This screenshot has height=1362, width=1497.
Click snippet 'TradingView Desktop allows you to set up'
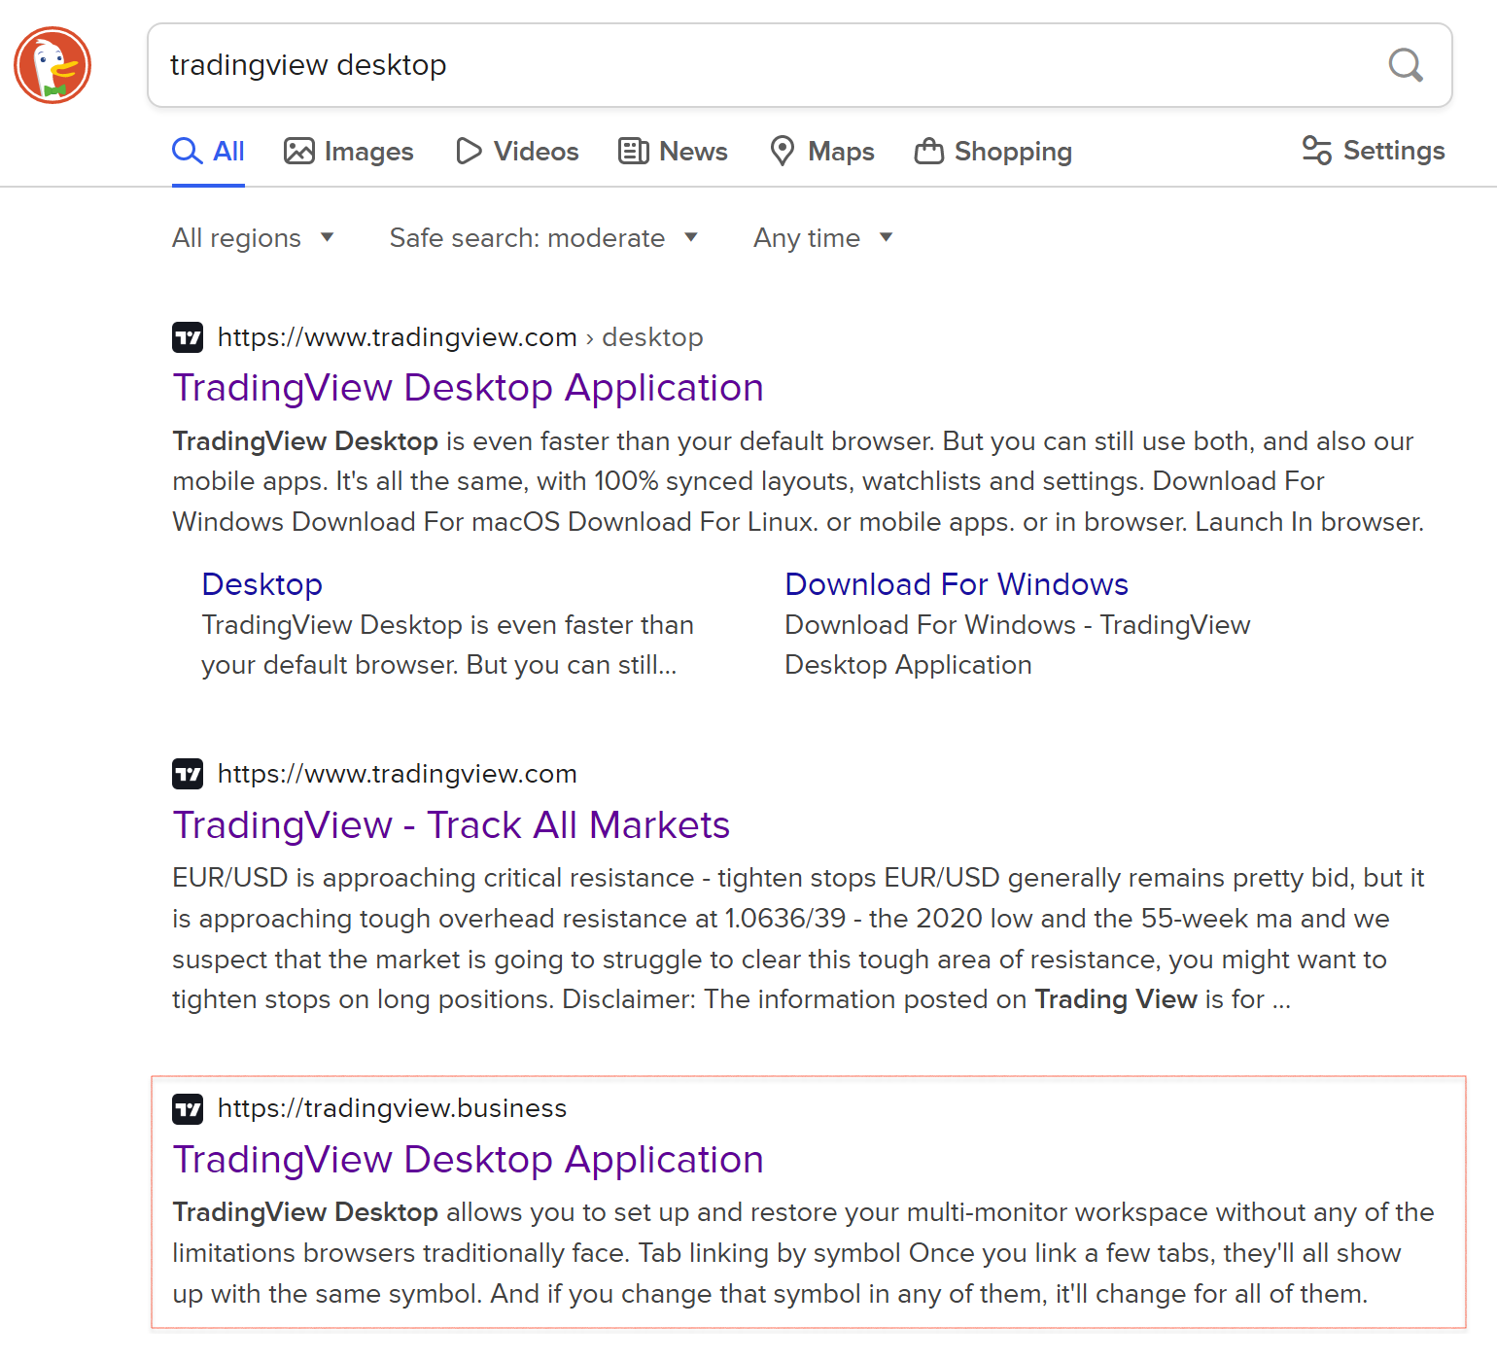click(803, 1253)
